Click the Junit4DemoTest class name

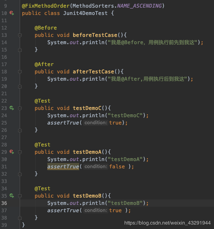pos(85,13)
